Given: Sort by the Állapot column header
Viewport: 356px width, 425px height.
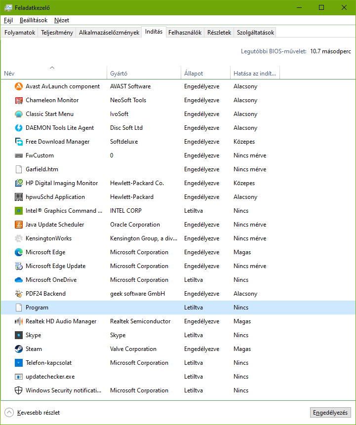Looking at the screenshot, I should pos(205,73).
